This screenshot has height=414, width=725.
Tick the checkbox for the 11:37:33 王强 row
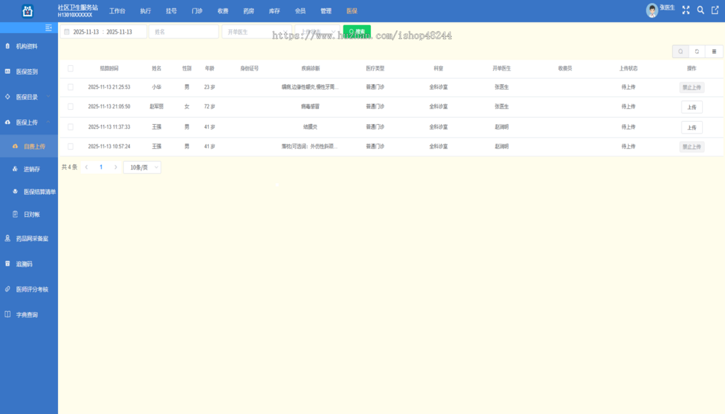click(x=71, y=127)
